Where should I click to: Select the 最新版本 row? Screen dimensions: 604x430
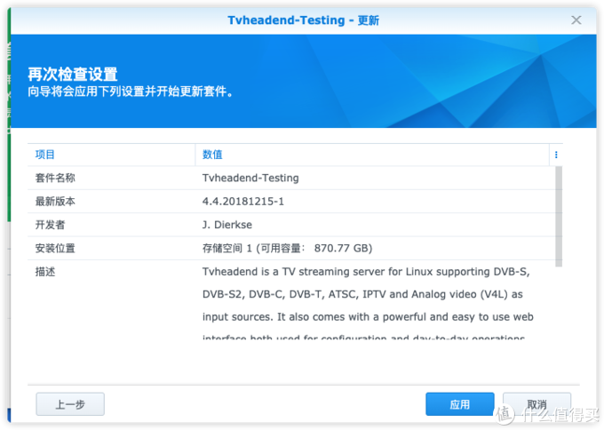(291, 202)
